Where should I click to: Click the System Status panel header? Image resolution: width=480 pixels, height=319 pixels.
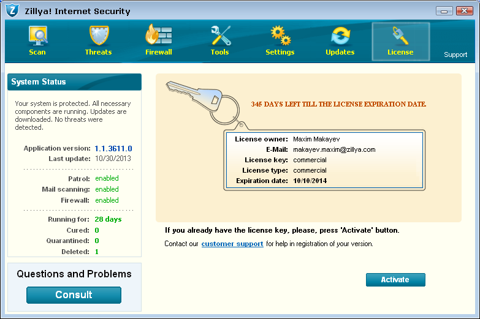click(74, 82)
